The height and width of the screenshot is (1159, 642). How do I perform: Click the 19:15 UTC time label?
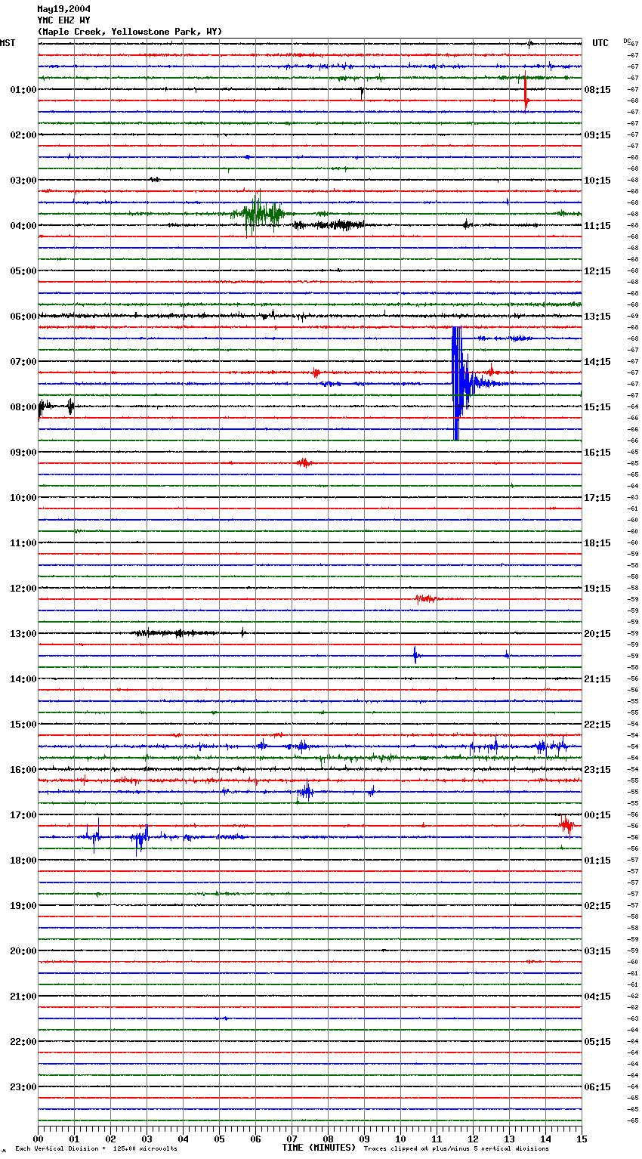pyautogui.click(x=597, y=589)
